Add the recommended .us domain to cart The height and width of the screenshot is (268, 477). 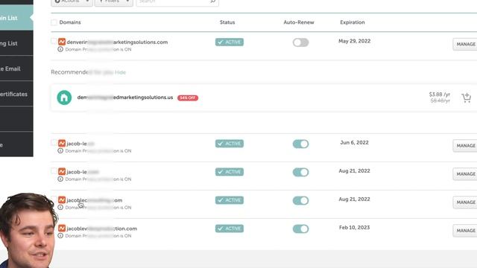coord(466,98)
